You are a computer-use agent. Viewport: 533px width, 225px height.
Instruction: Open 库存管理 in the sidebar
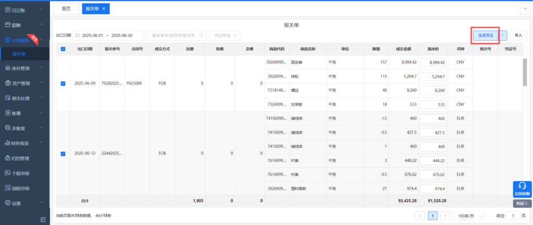(x=21, y=68)
